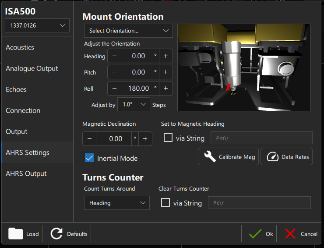Image resolution: width=324 pixels, height=248 pixels.
Task: Click the #m\r magnetic heading string field
Action: (261, 138)
